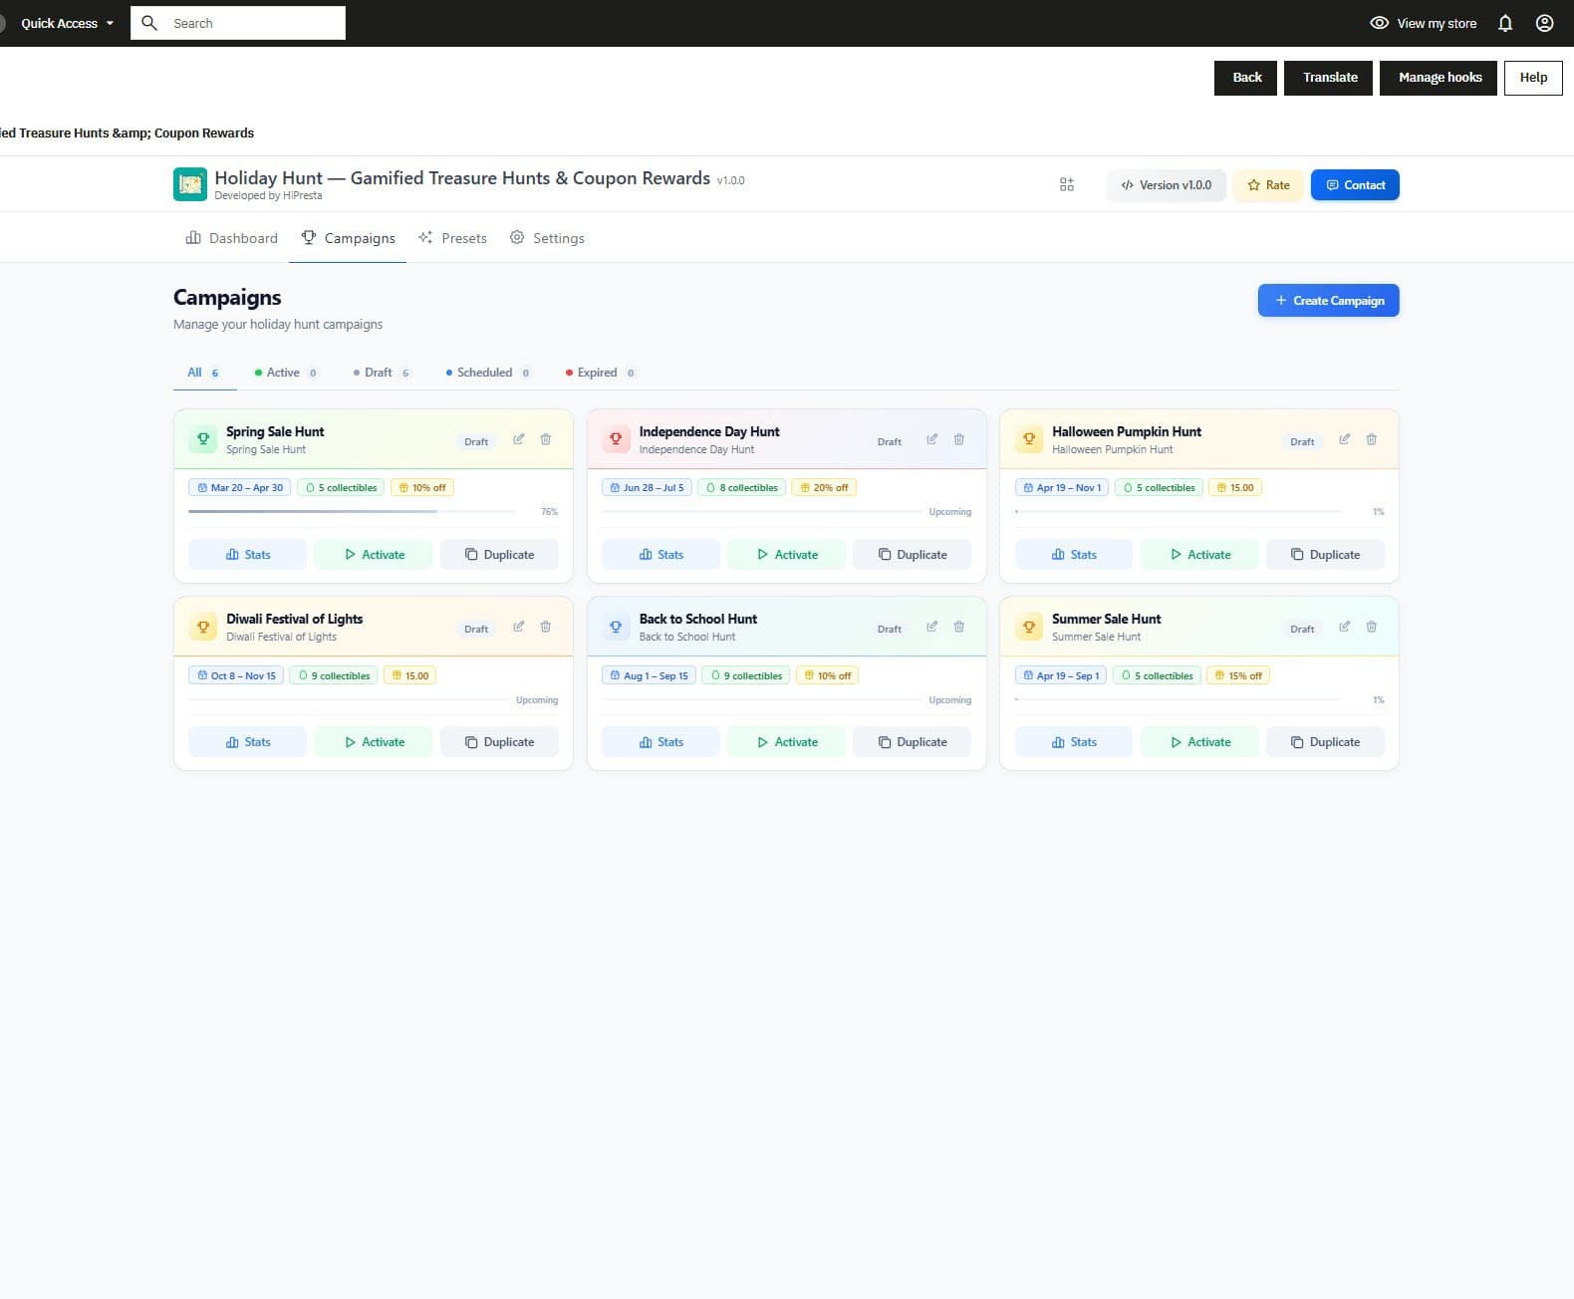Filter campaigns by Scheduled status

[488, 373]
